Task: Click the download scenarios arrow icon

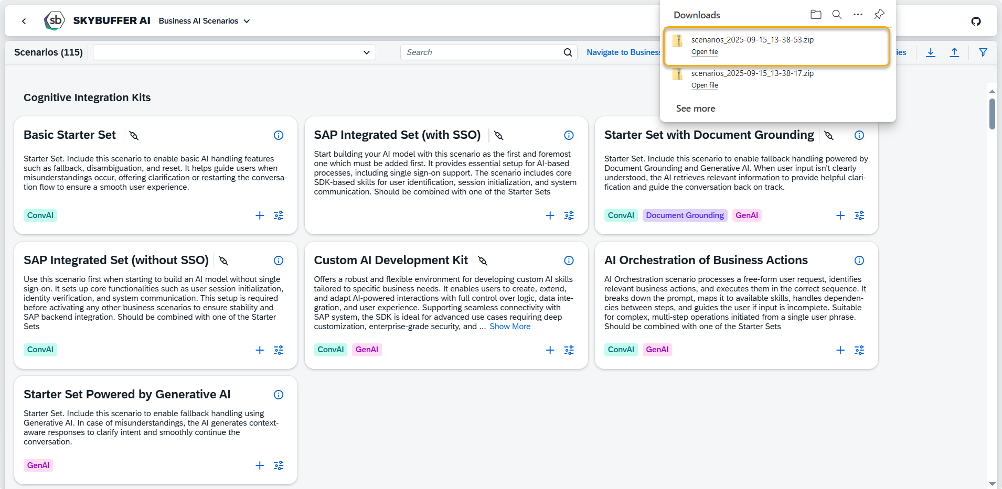Action: 931,52
